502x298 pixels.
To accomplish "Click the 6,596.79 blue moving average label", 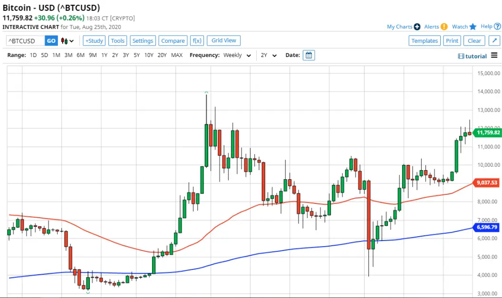I will 487,227.
